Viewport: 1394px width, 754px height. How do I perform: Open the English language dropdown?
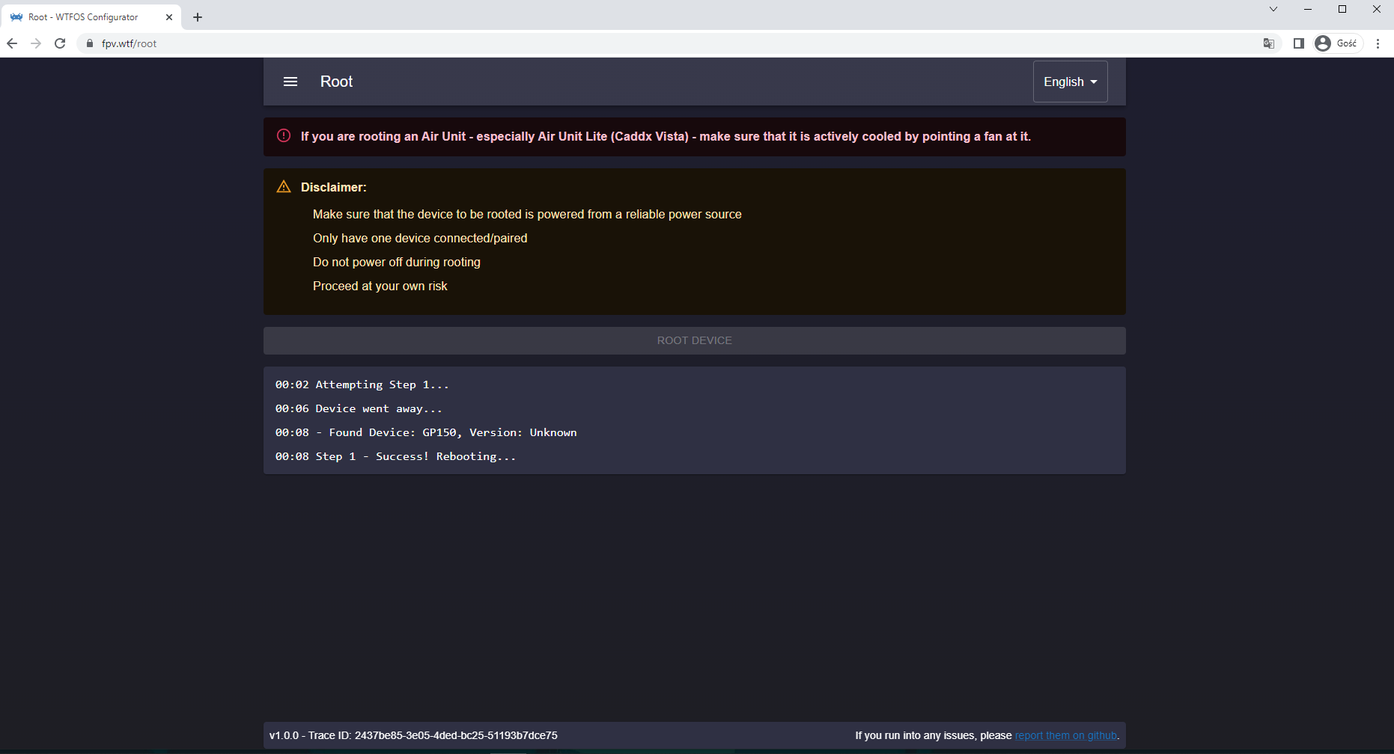coord(1069,82)
